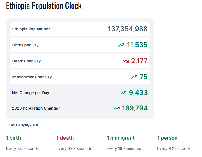Click the red 1 death statistic

pyautogui.click(x=65, y=138)
